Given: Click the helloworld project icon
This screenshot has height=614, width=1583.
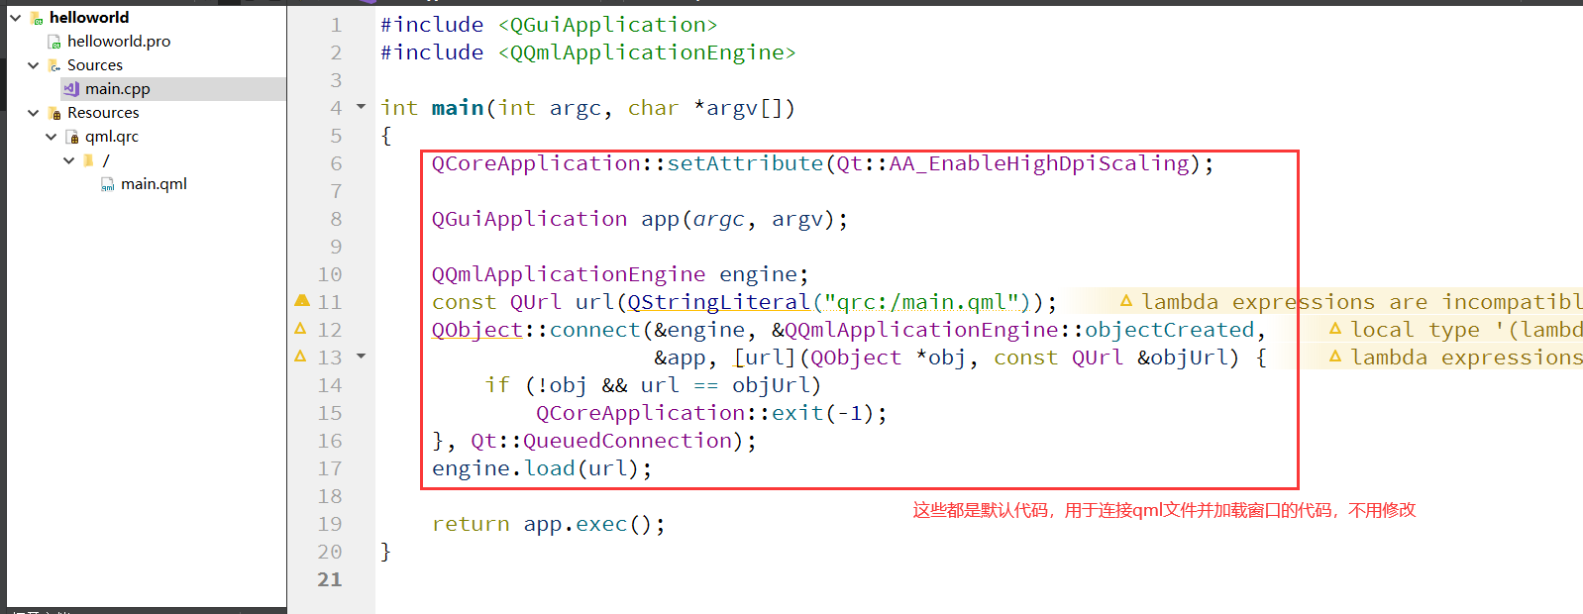Looking at the screenshot, I should pyautogui.click(x=37, y=18).
